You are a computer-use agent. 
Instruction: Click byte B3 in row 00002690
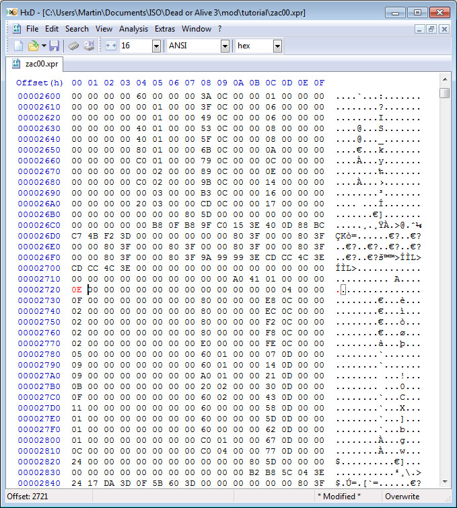(x=206, y=193)
